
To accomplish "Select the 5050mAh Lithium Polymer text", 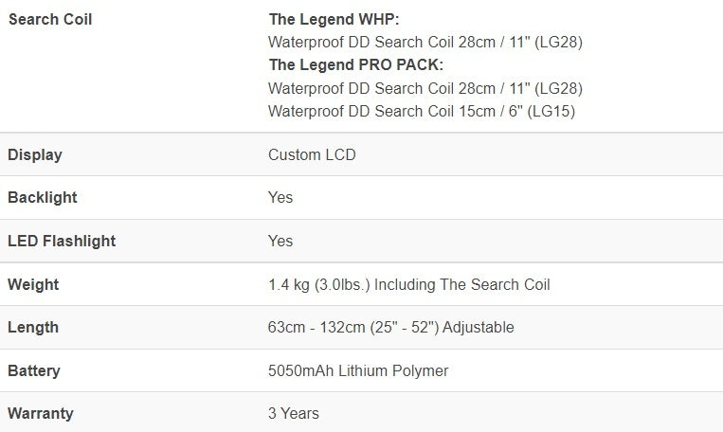I will (x=358, y=370).
